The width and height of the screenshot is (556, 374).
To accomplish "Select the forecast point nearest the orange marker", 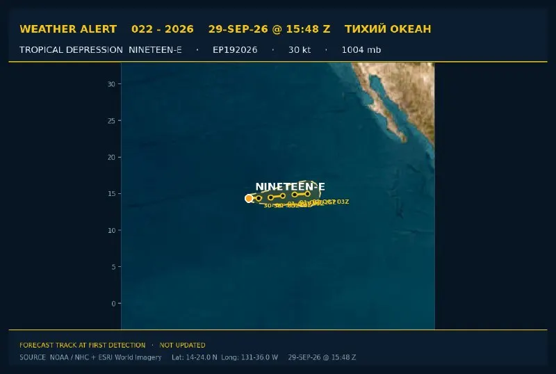I will pyautogui.click(x=259, y=198).
